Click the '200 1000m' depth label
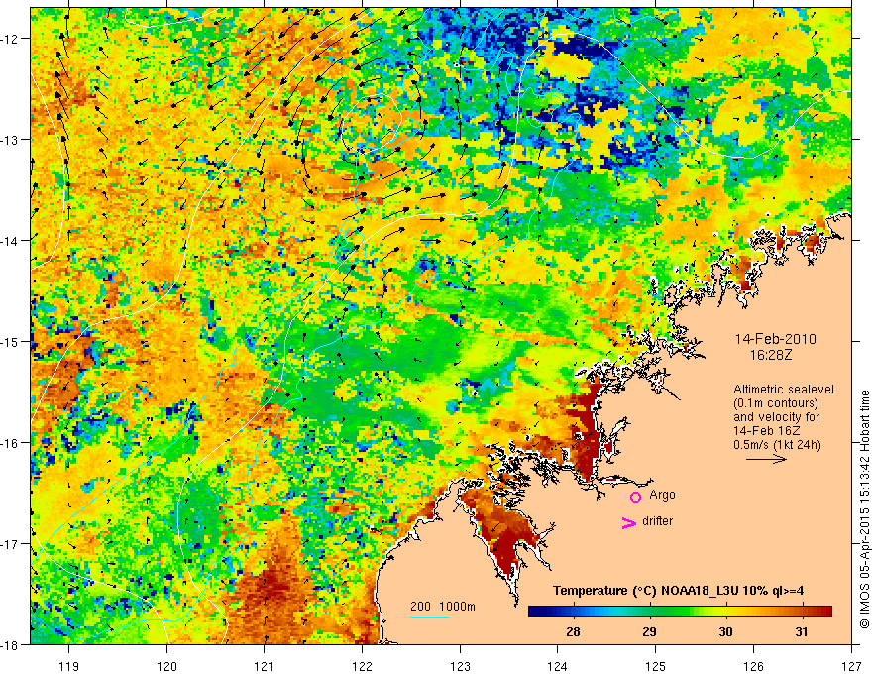The height and width of the screenshot is (674, 872). coord(443,607)
